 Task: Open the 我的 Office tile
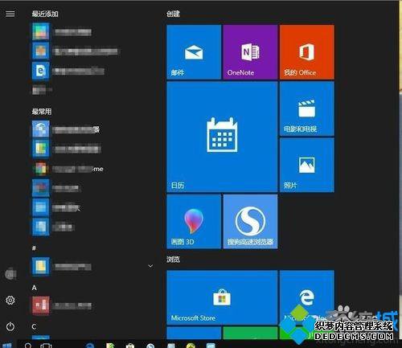[307, 52]
